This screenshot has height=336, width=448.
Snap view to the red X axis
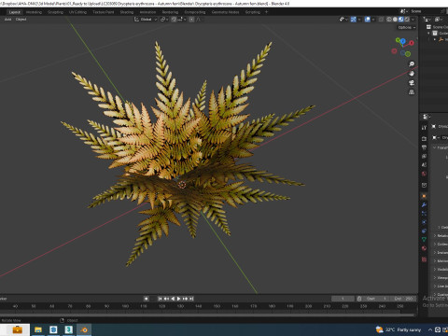pyautogui.click(x=412, y=43)
